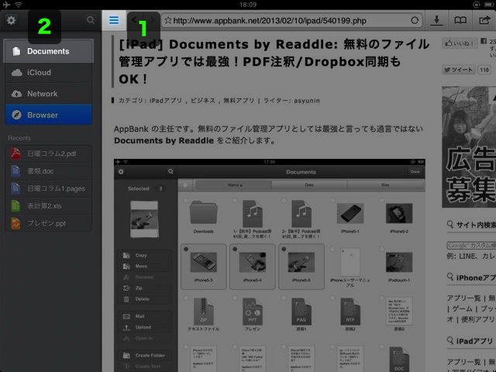Open recent file 日曜コラム2.pdf

[x=48, y=153]
